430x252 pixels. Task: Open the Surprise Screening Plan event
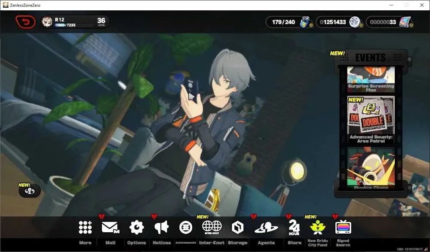[x=371, y=79]
